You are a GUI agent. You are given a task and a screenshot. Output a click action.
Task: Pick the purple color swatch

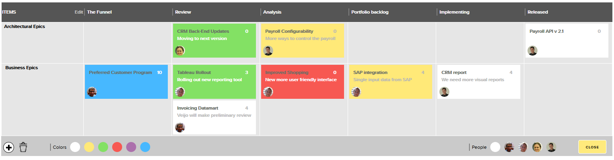click(x=131, y=147)
